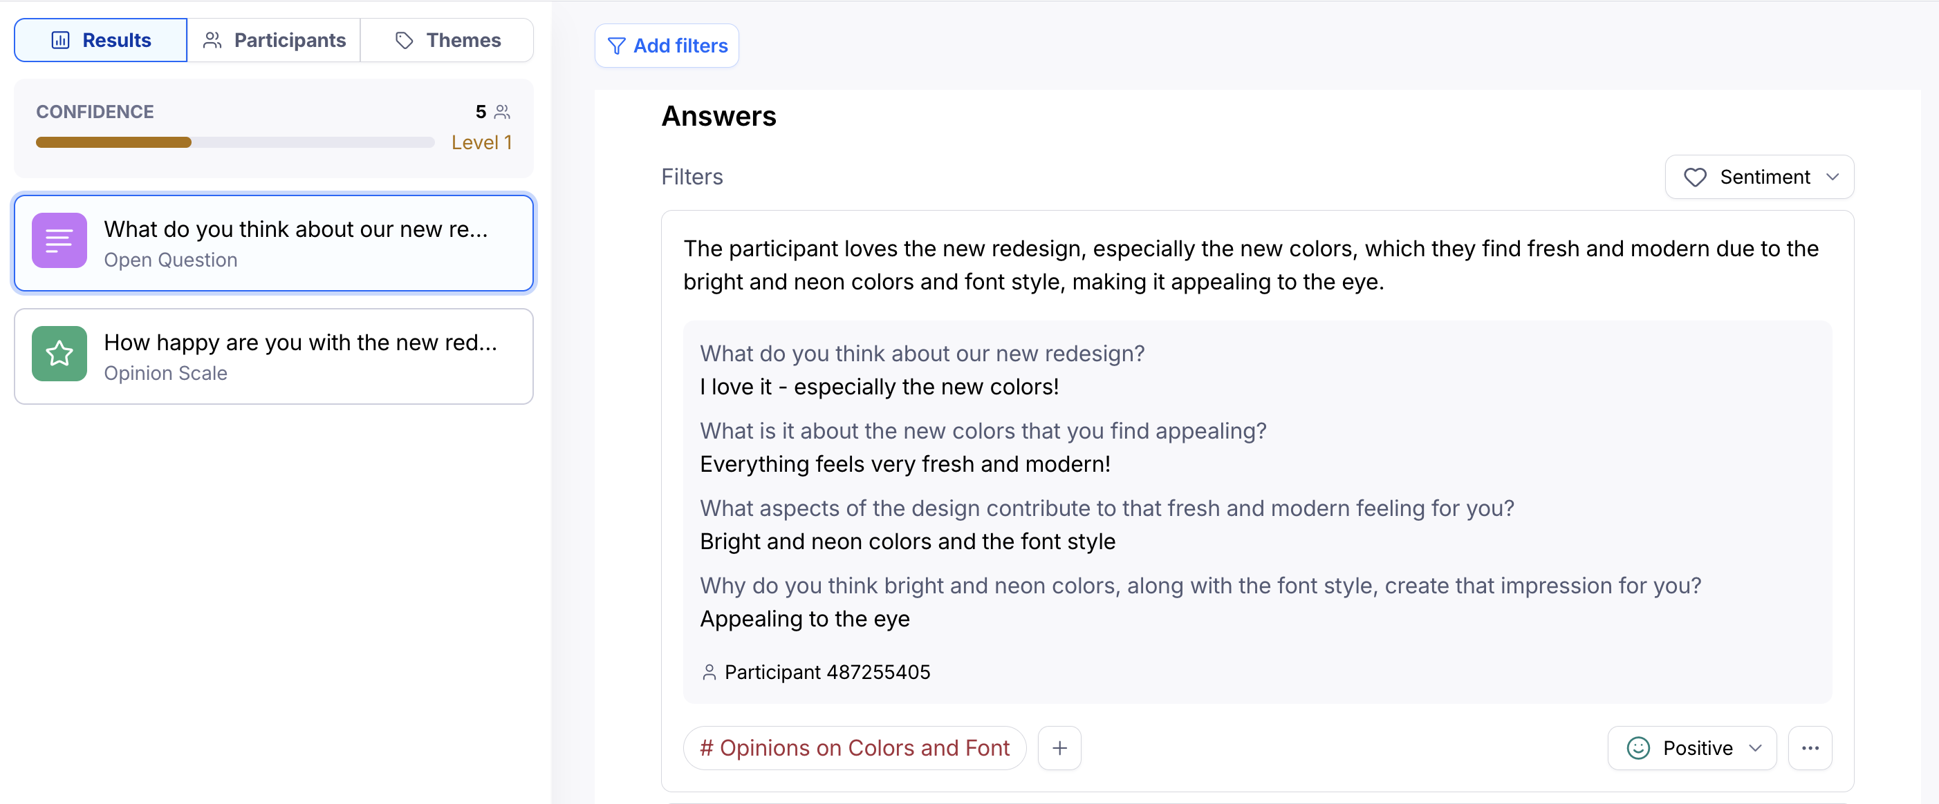Open the three-dot more options menu
This screenshot has height=804, width=1939.
1810,747
